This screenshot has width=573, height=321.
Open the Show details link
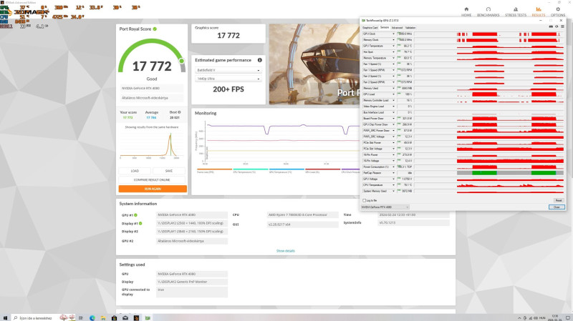point(285,251)
